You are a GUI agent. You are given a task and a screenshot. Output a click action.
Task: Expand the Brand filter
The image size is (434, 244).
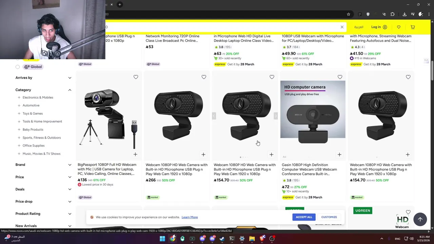point(43,165)
